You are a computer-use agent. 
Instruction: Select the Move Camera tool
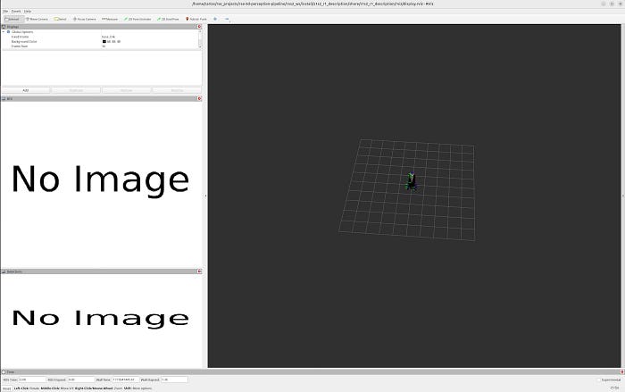click(x=37, y=18)
